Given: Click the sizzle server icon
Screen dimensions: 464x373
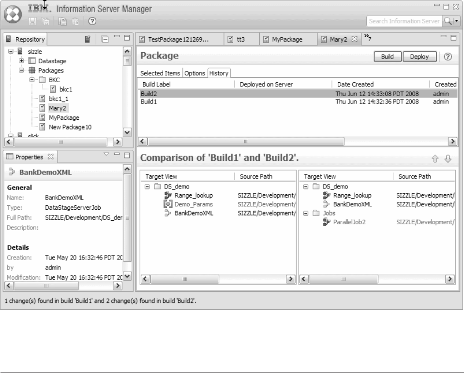Looking at the screenshot, I should coord(20,51).
